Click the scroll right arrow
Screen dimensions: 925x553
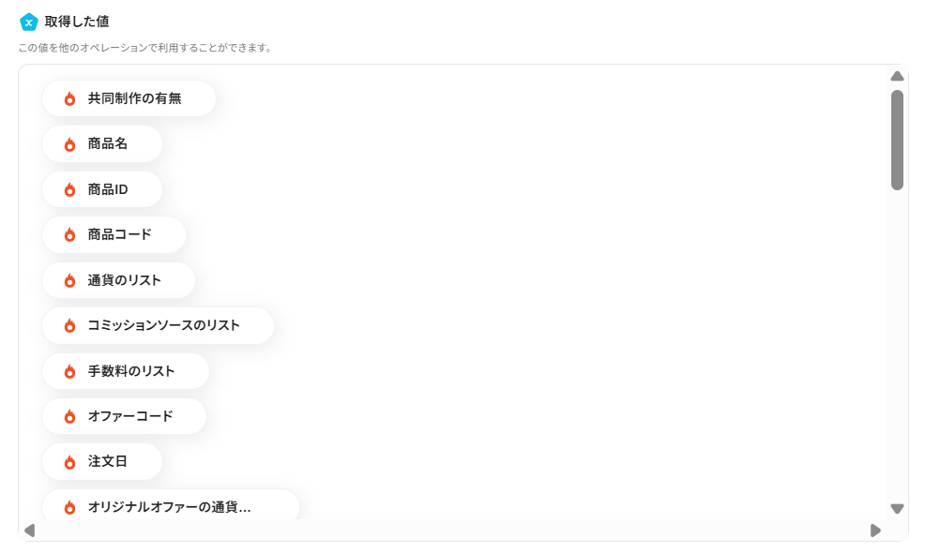tap(875, 531)
